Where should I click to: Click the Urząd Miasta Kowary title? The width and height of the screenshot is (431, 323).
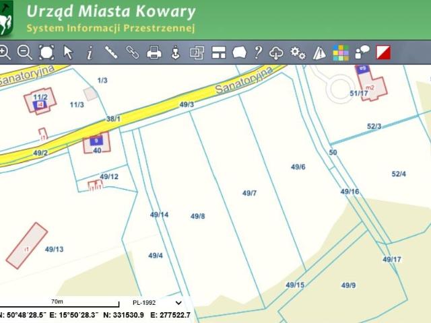click(x=111, y=12)
